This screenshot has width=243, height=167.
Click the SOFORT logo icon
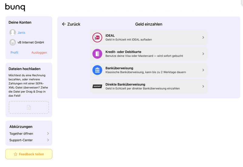tap(97, 87)
